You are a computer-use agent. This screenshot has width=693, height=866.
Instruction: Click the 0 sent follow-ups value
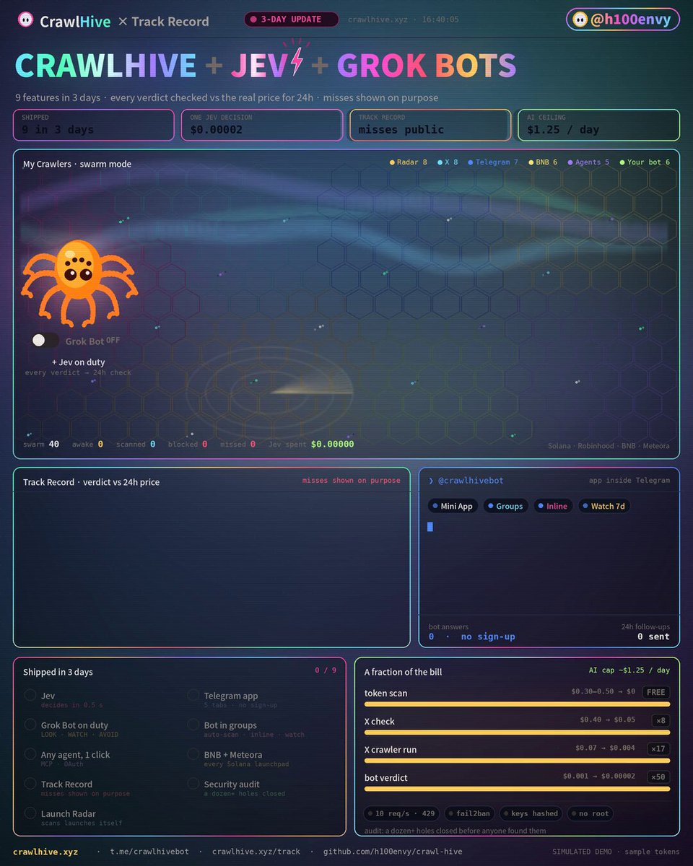[653, 637]
